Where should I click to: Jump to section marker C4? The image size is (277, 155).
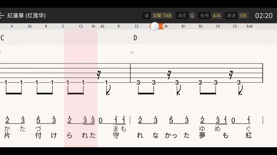pos(218,26)
